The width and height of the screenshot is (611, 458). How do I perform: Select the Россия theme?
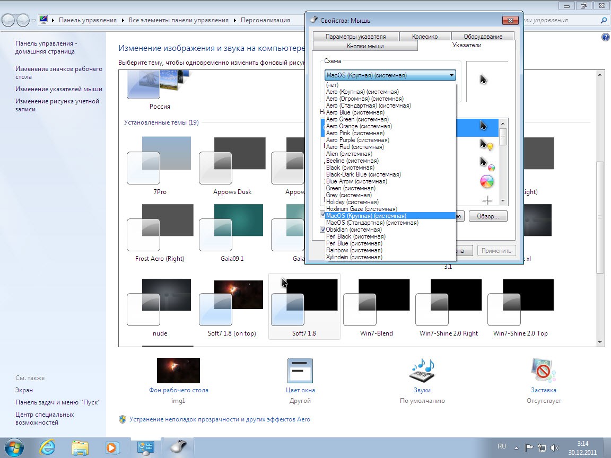(x=160, y=90)
